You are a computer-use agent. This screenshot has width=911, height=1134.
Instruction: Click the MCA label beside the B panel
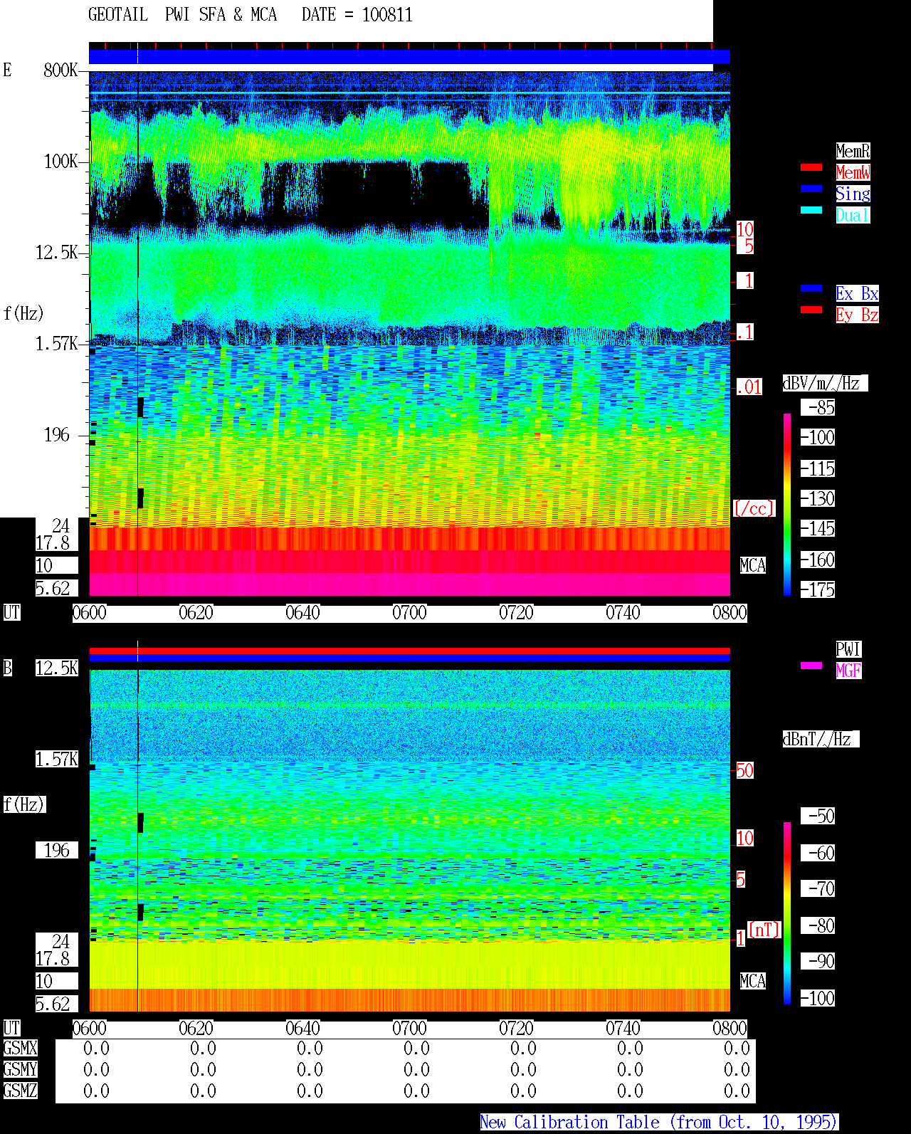753,981
